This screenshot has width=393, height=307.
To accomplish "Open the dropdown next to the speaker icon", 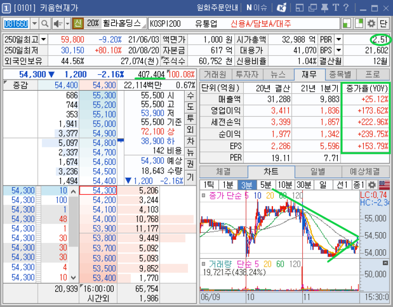I will (67, 24).
